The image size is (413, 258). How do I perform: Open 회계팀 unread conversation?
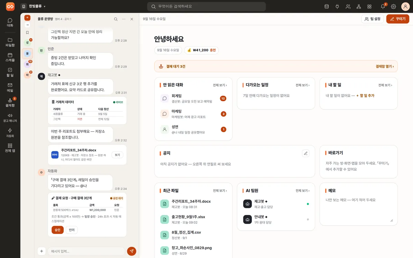click(x=193, y=98)
